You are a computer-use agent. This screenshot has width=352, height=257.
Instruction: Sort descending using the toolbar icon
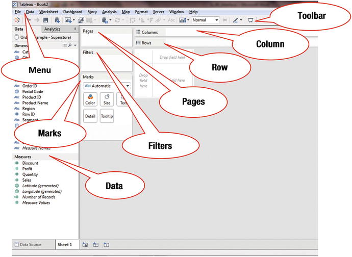(x=150, y=20)
